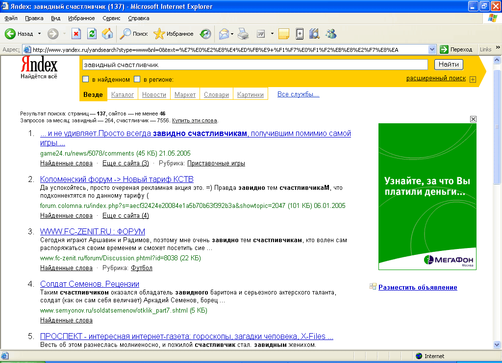Open the 'Футбол' rubric link
The height and width of the screenshot is (363, 502).
pos(142,268)
